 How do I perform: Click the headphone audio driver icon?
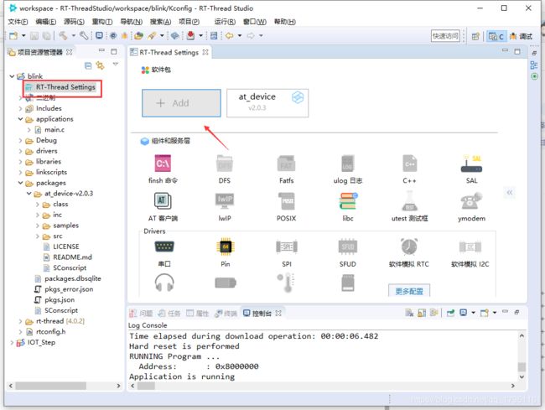[164, 283]
